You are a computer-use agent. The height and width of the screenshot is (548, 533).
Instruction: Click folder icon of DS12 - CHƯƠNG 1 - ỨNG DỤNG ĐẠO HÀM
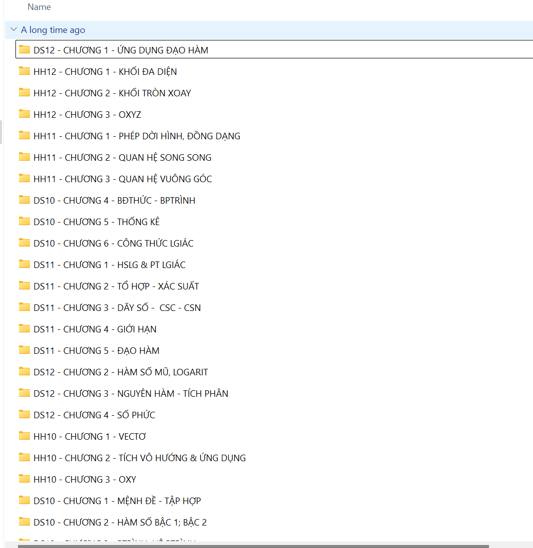click(x=24, y=49)
